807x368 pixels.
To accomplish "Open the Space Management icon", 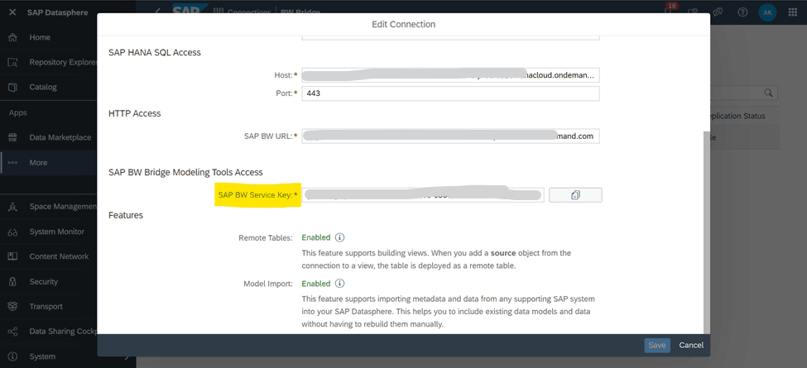I will pyautogui.click(x=13, y=207).
